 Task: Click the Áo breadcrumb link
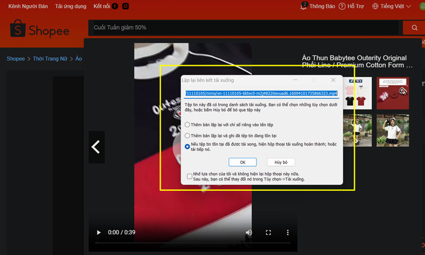click(79, 58)
